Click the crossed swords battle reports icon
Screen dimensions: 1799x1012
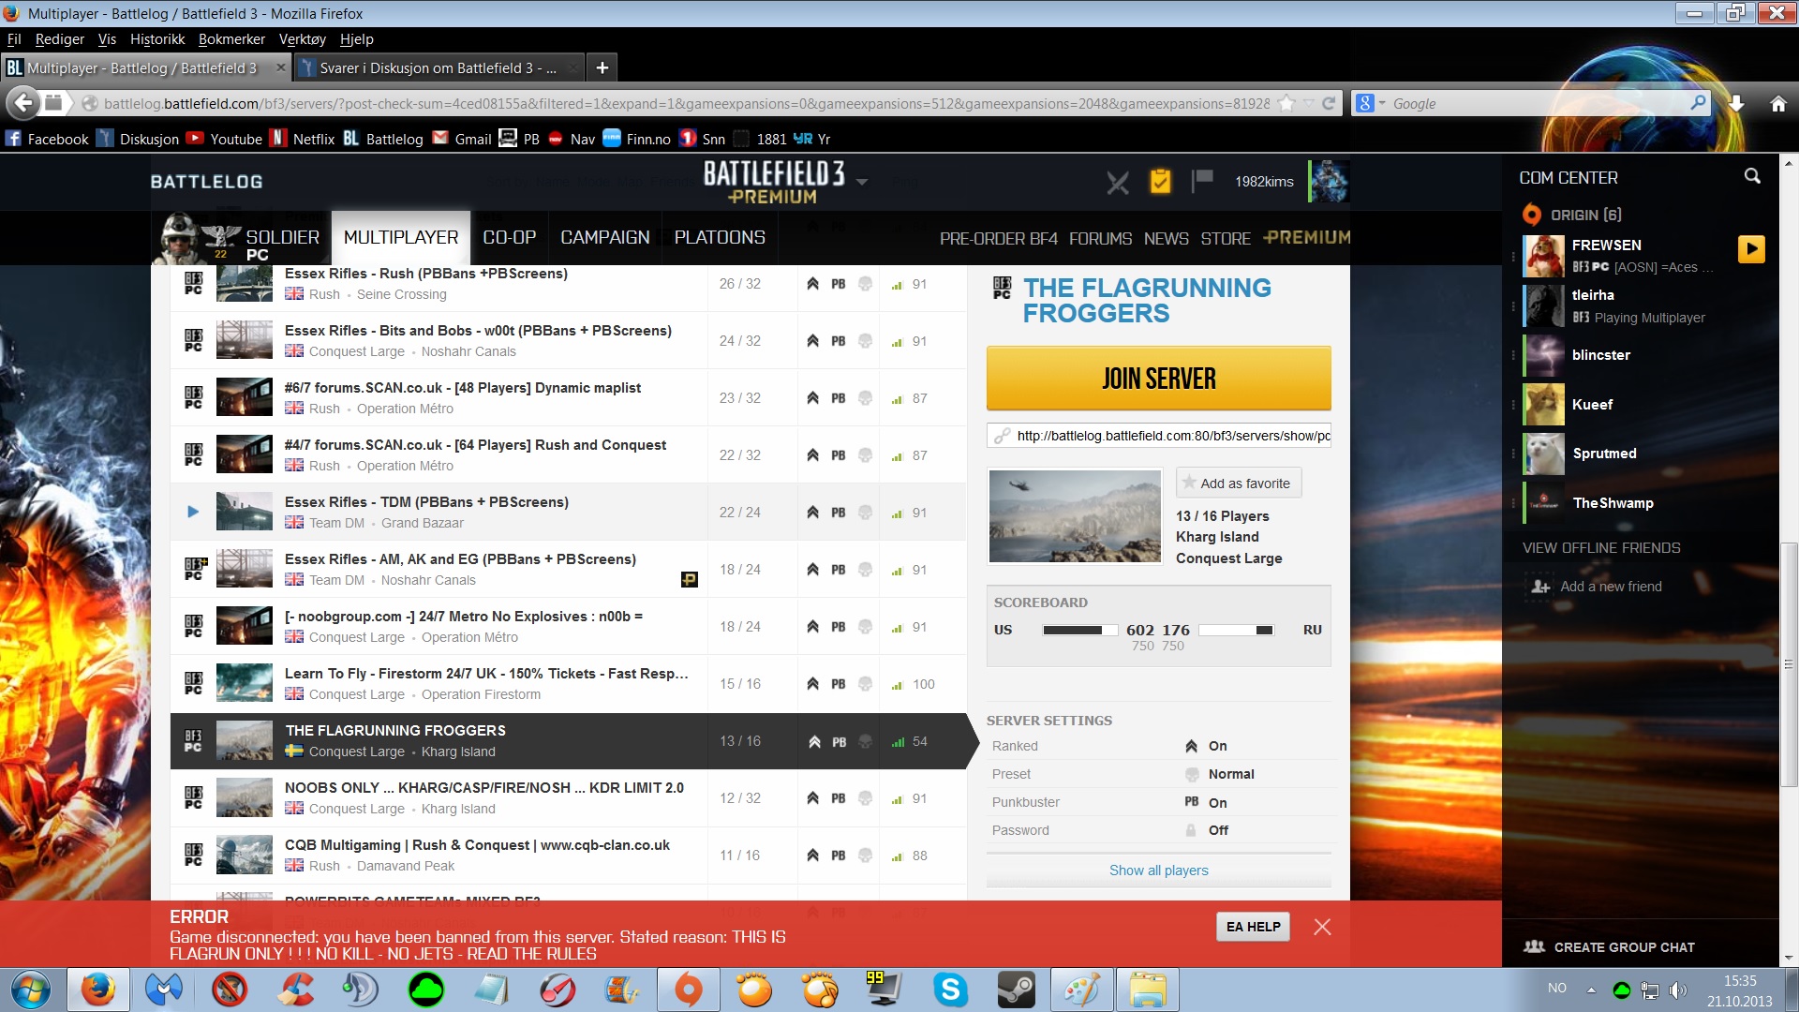(x=1117, y=182)
